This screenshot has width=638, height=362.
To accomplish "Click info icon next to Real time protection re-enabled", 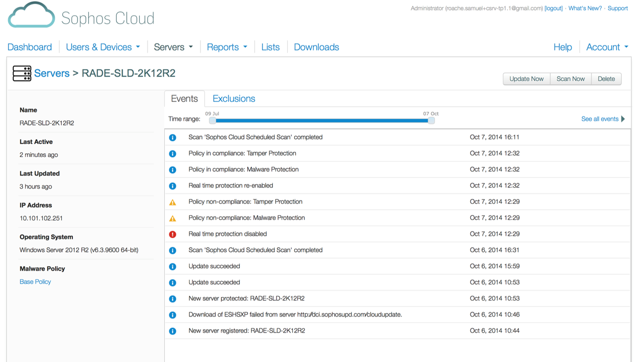I will (x=173, y=186).
